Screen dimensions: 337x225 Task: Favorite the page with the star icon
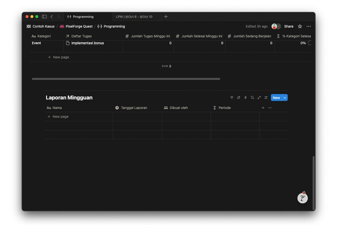tap(300, 27)
